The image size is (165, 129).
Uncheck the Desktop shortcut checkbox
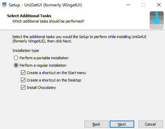tap(23, 80)
